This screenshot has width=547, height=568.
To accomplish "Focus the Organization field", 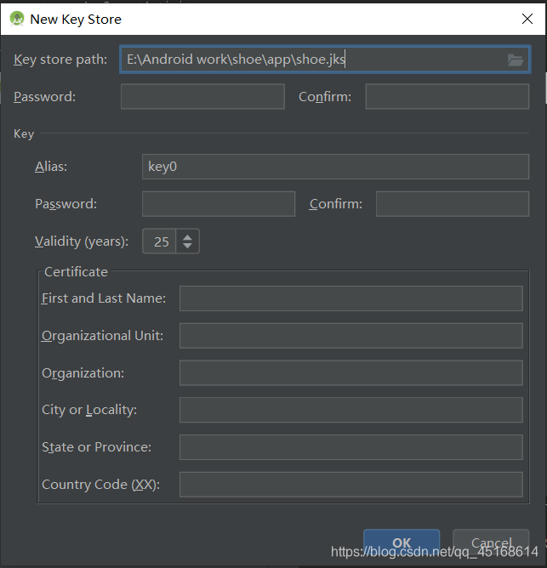I will (x=350, y=372).
